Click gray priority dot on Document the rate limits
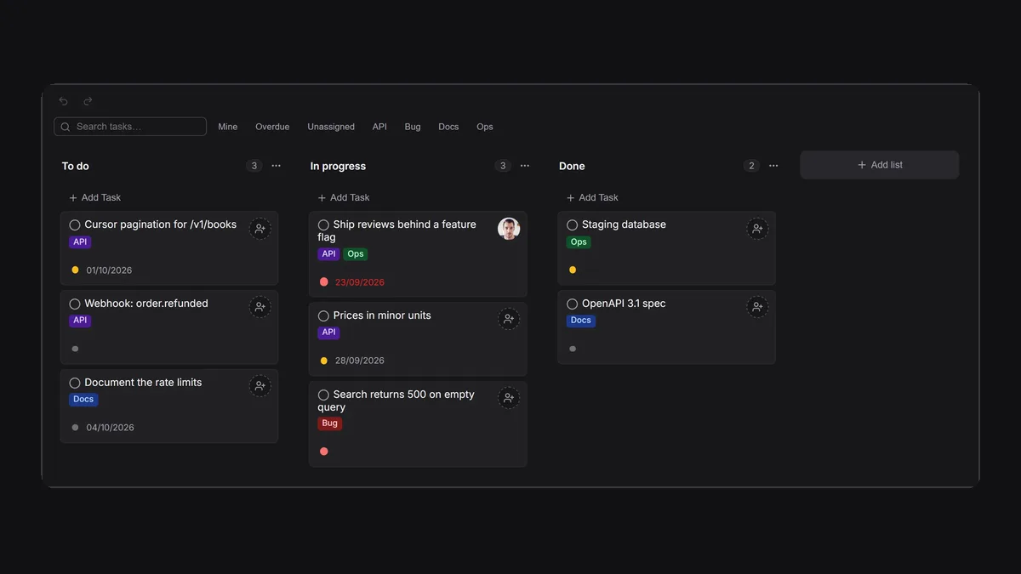The height and width of the screenshot is (574, 1021). [x=75, y=428]
